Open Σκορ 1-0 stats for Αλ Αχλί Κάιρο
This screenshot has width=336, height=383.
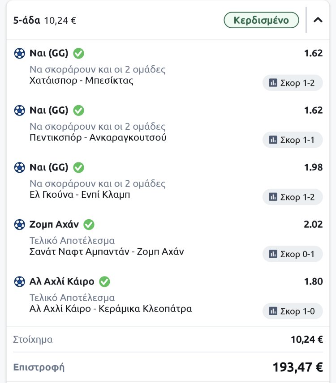coord(292,311)
